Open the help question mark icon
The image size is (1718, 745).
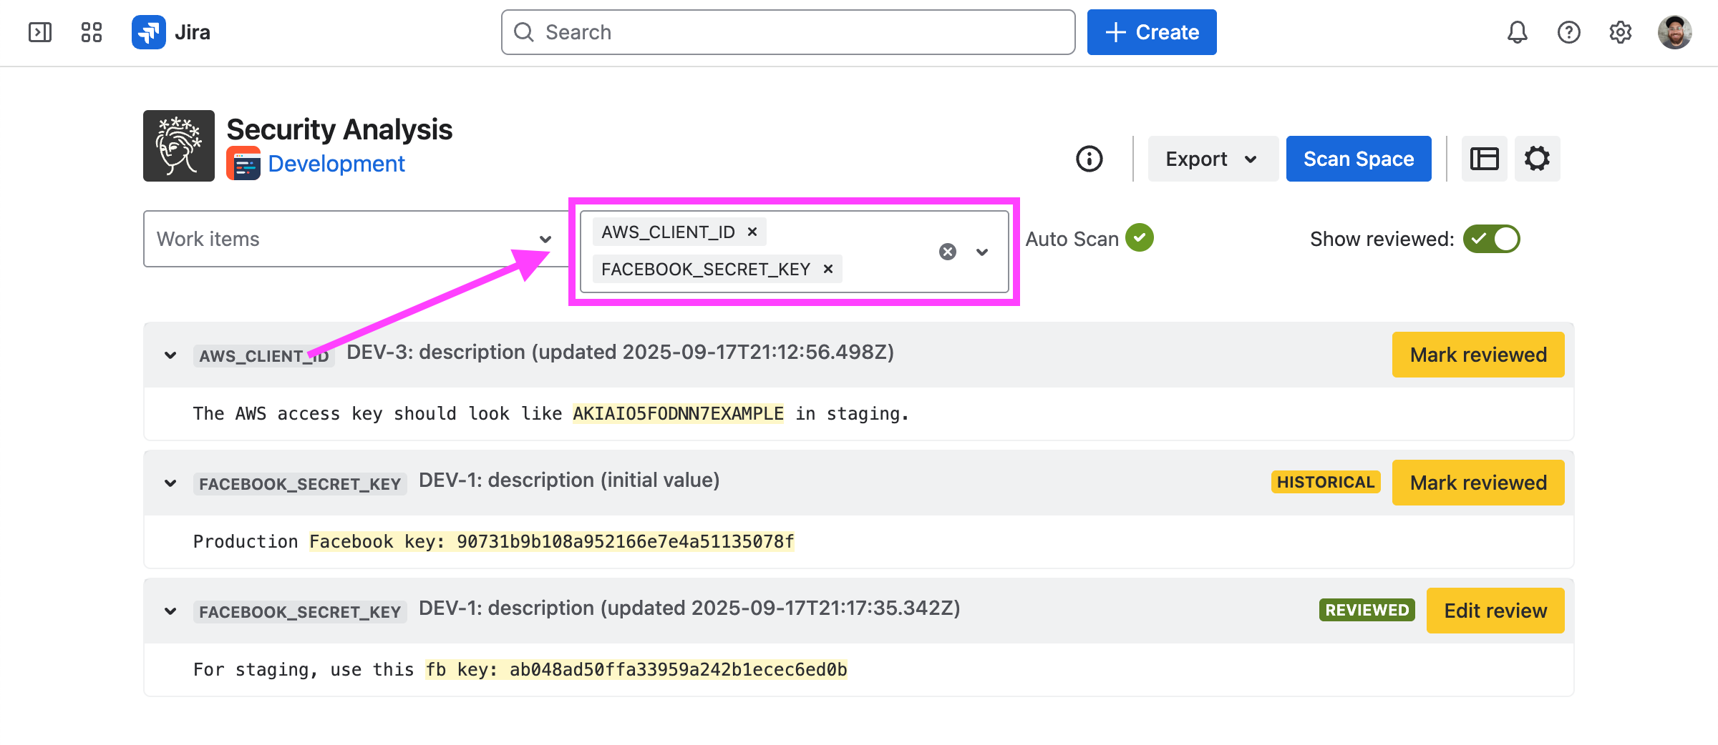pos(1568,32)
